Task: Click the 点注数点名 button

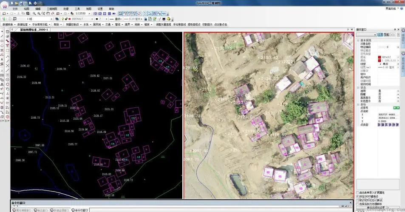Action: tap(221, 25)
